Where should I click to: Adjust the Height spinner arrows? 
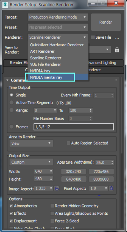pos(51,179)
